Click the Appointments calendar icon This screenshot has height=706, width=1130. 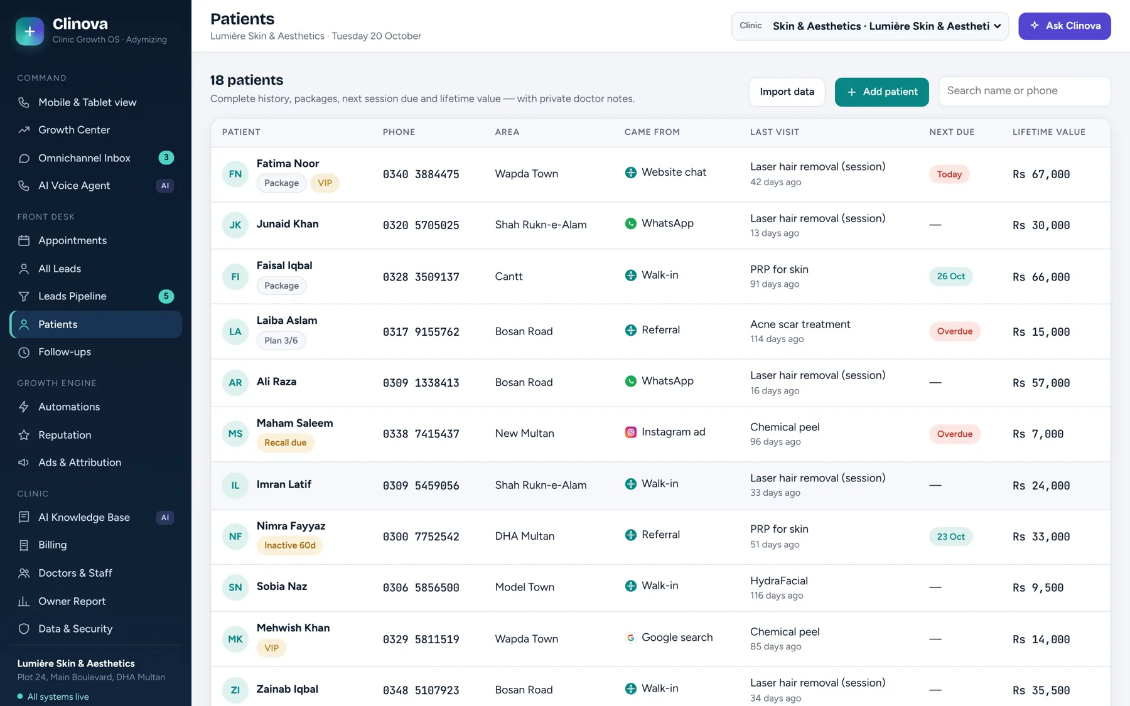24,240
